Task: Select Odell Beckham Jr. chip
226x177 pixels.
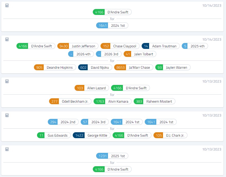Action: (x=70, y=101)
